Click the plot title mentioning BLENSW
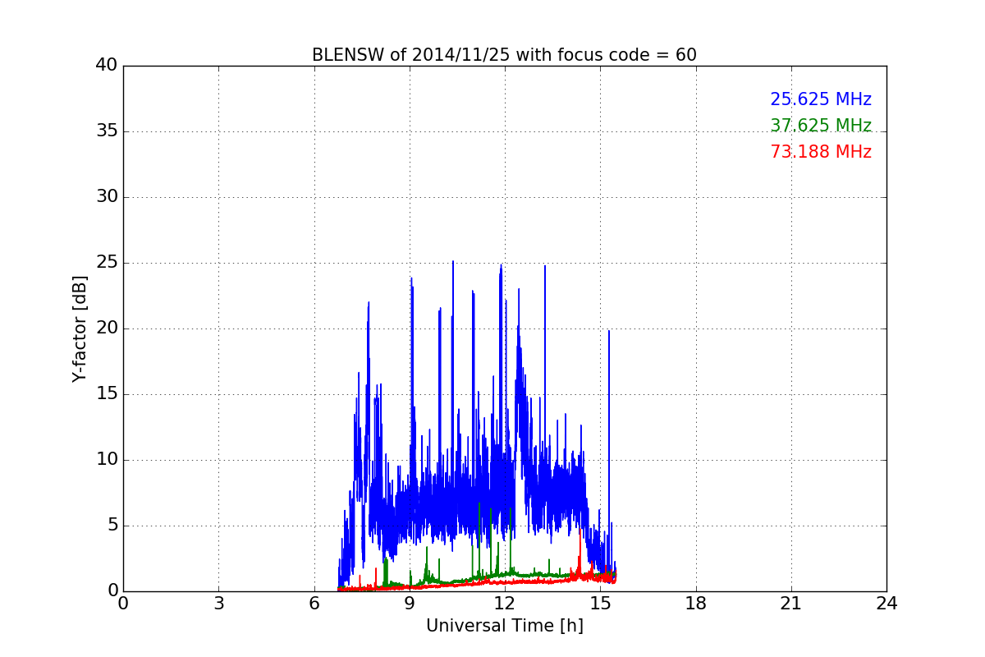 (x=504, y=55)
